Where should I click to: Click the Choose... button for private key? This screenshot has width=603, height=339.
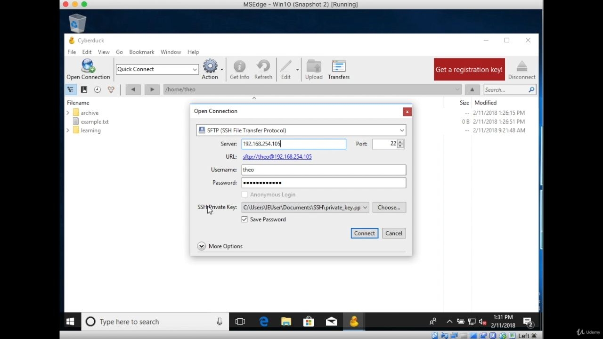(x=389, y=208)
